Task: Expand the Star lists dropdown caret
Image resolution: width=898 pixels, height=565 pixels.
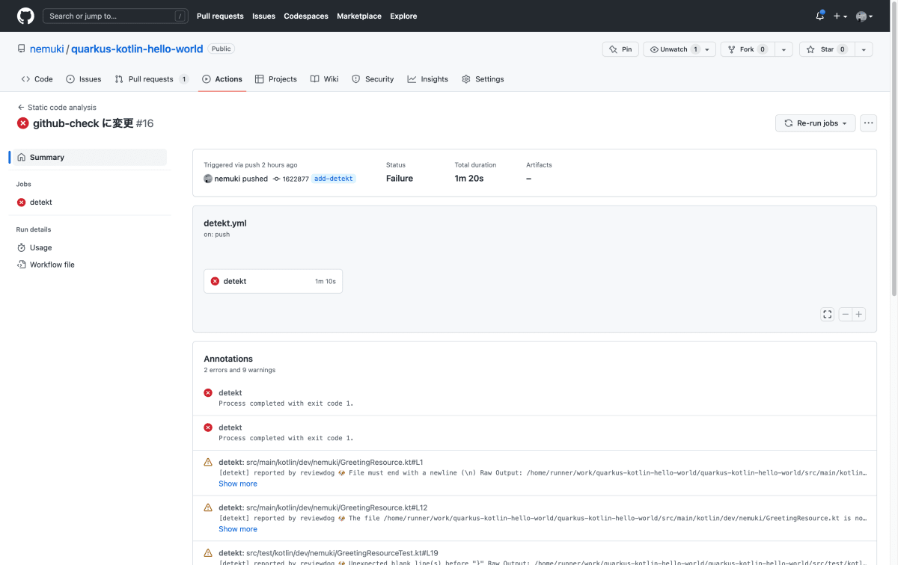Action: pyautogui.click(x=864, y=49)
